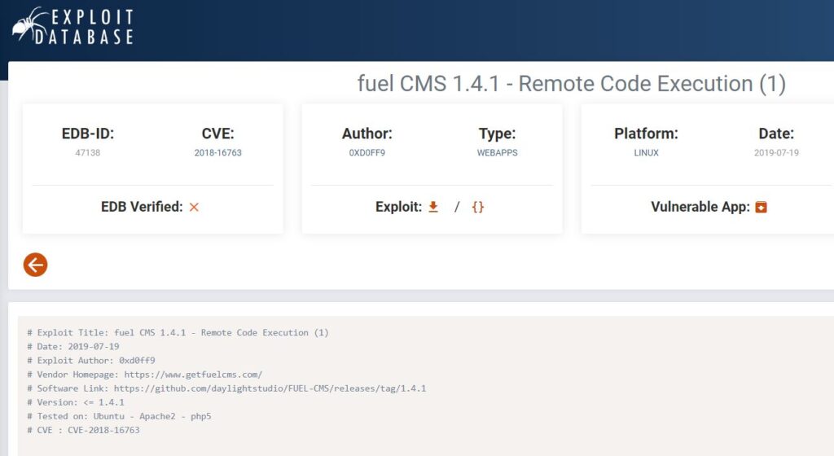Select the date value 2019-07-19
The height and width of the screenshot is (456, 834).
point(776,152)
